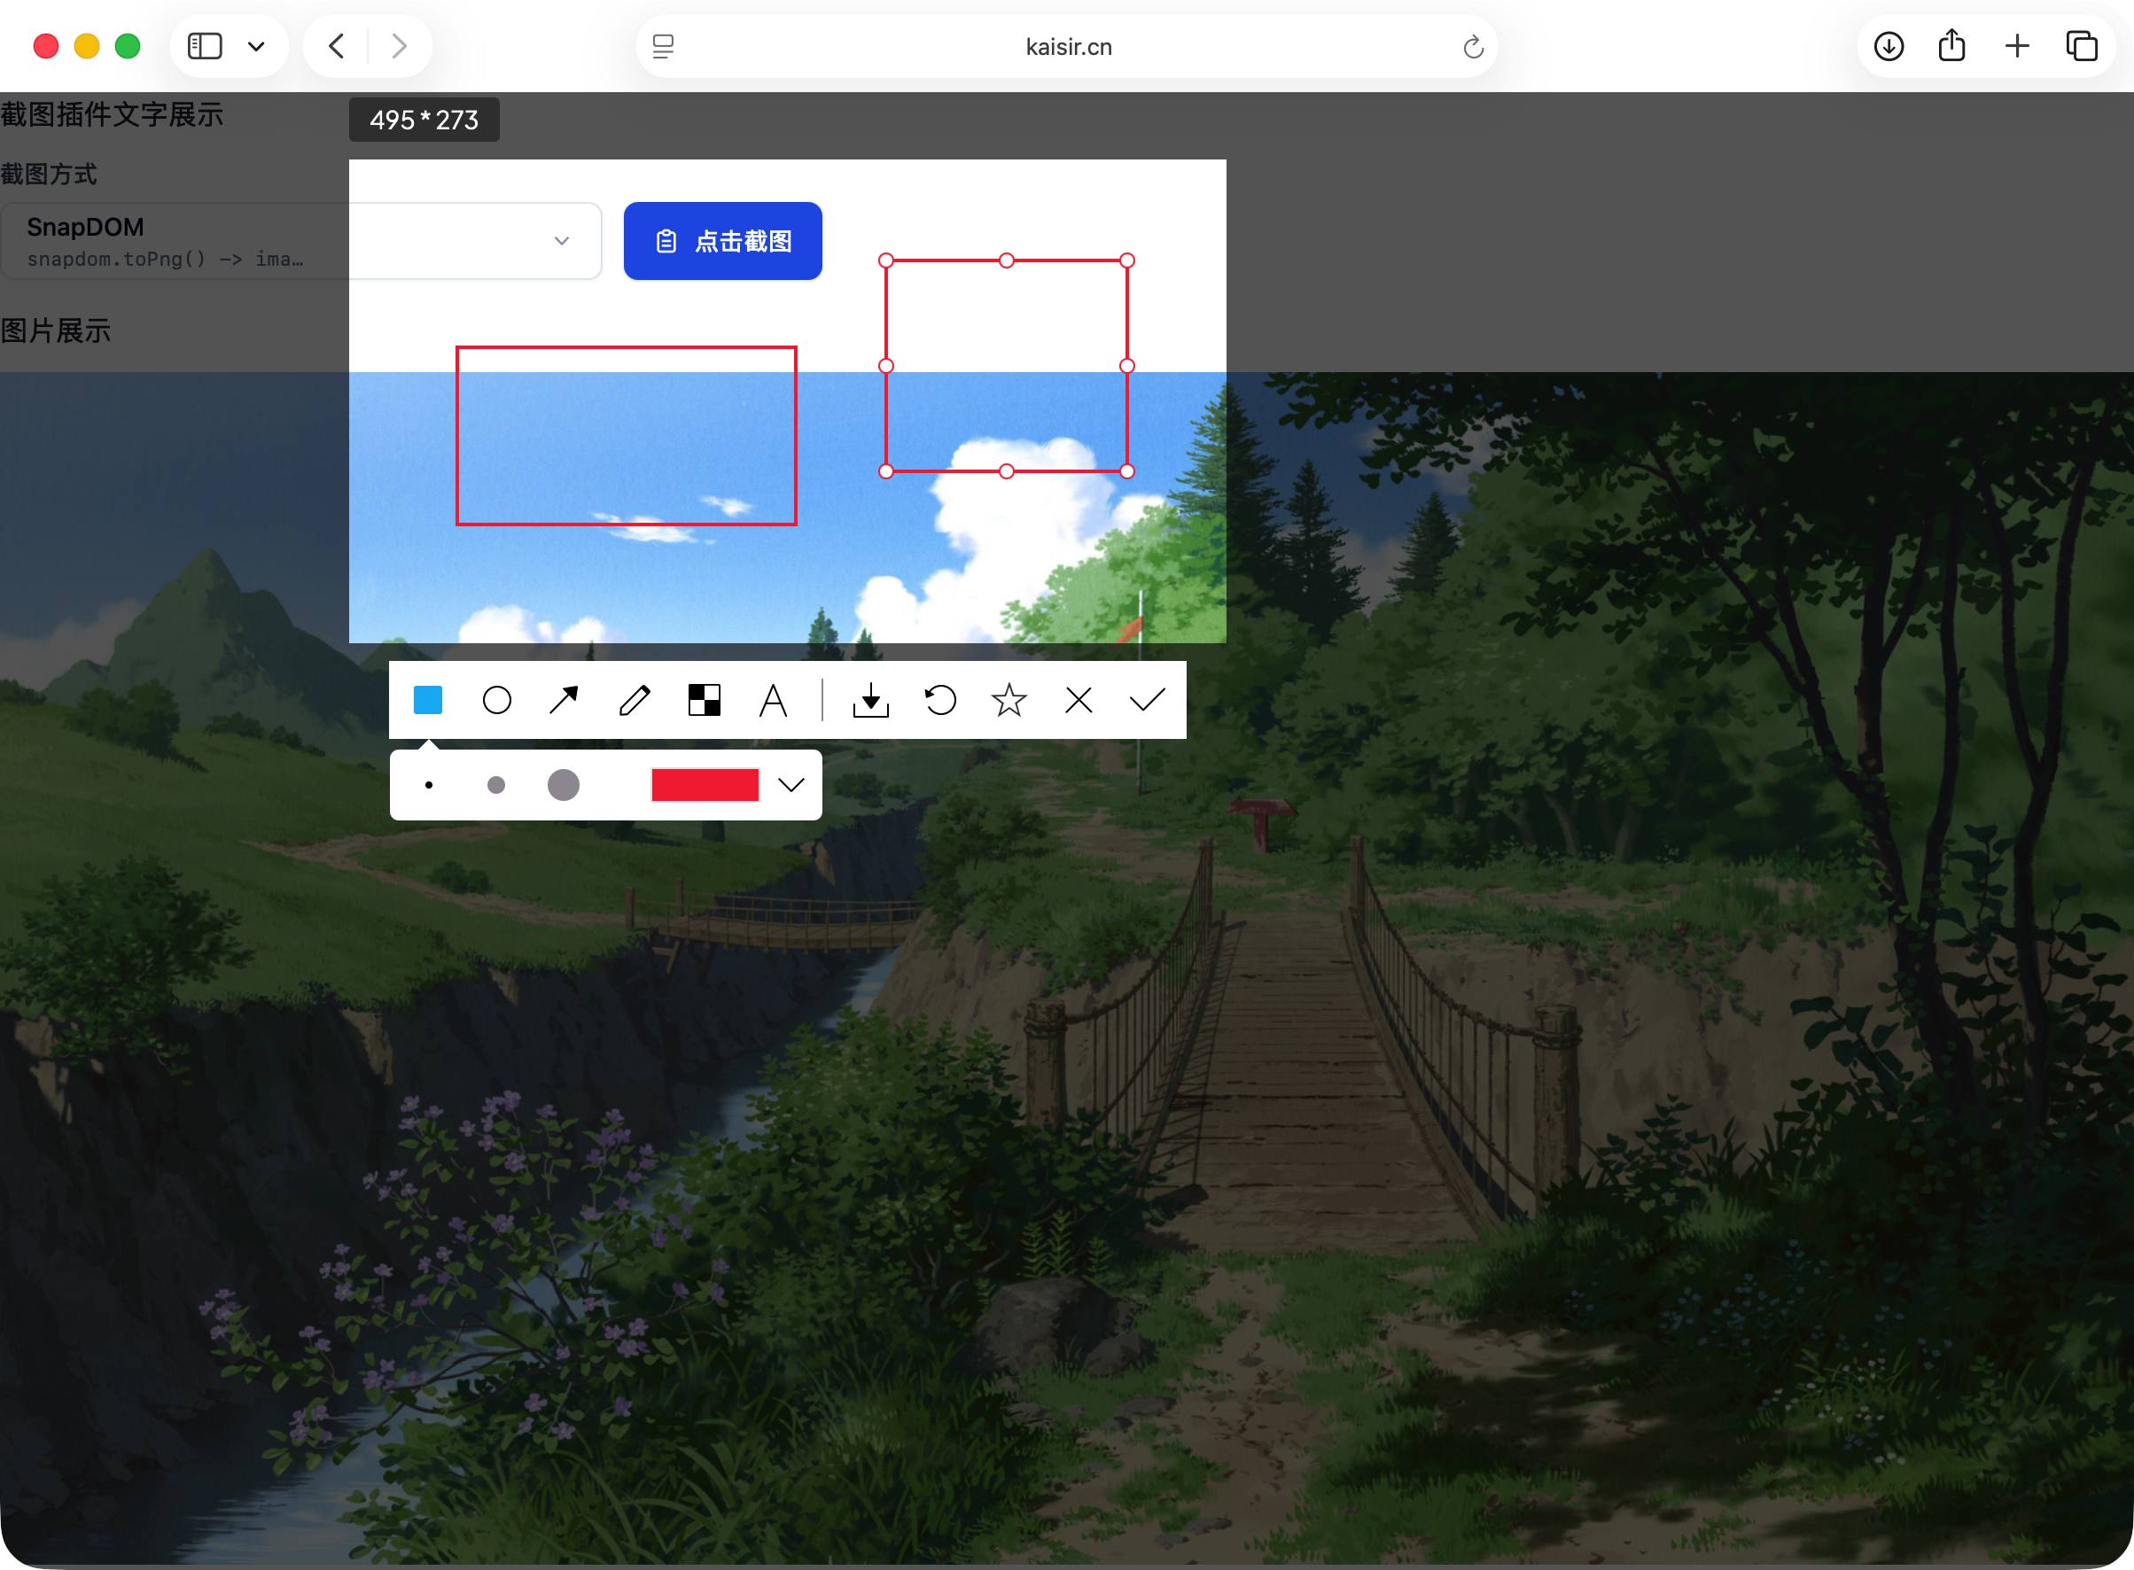Open the sidebar tab group menu chevron
Viewport: 2134px width, 1570px height.
[256, 45]
